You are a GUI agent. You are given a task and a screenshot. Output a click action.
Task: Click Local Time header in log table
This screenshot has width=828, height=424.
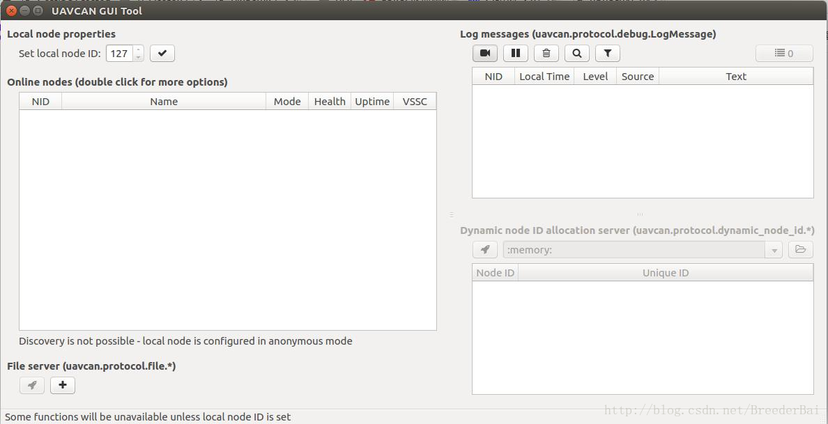pos(544,76)
